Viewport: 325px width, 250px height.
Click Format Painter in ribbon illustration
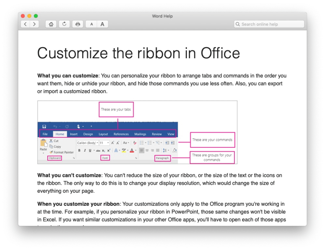click(x=62, y=152)
